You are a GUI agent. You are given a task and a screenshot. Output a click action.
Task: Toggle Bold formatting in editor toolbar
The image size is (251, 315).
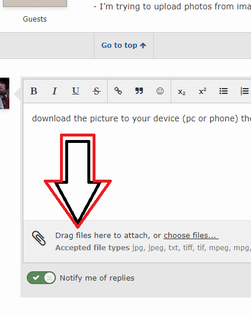pos(34,91)
